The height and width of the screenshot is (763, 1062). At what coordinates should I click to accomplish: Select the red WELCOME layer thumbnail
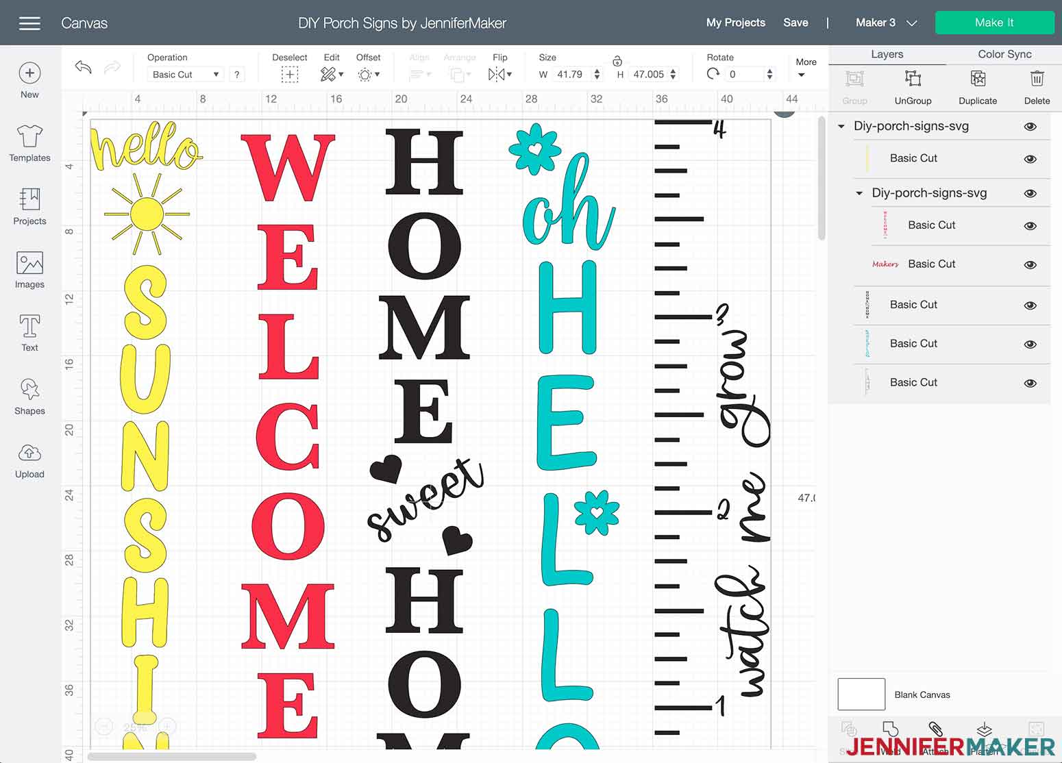[885, 225]
